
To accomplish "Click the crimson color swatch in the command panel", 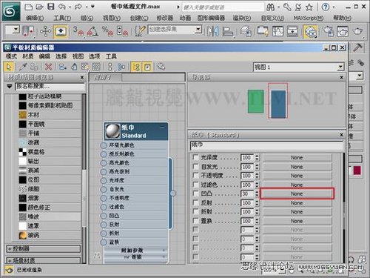I will 357,171.
